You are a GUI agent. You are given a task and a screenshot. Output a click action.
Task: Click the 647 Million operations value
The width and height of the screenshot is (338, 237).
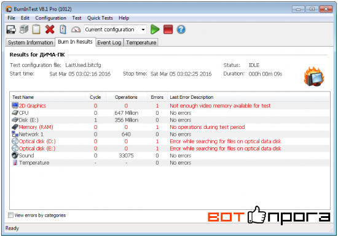pos(127,113)
